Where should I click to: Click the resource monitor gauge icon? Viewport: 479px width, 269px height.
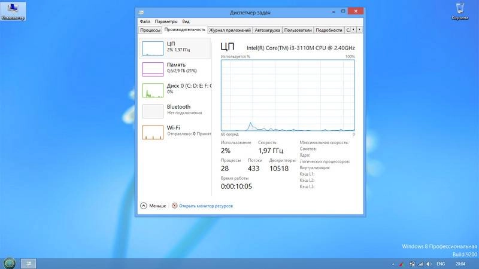(x=174, y=206)
